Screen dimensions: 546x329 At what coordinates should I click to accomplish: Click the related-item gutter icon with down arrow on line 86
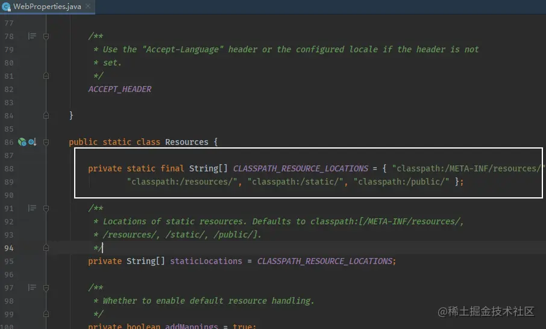pos(33,142)
